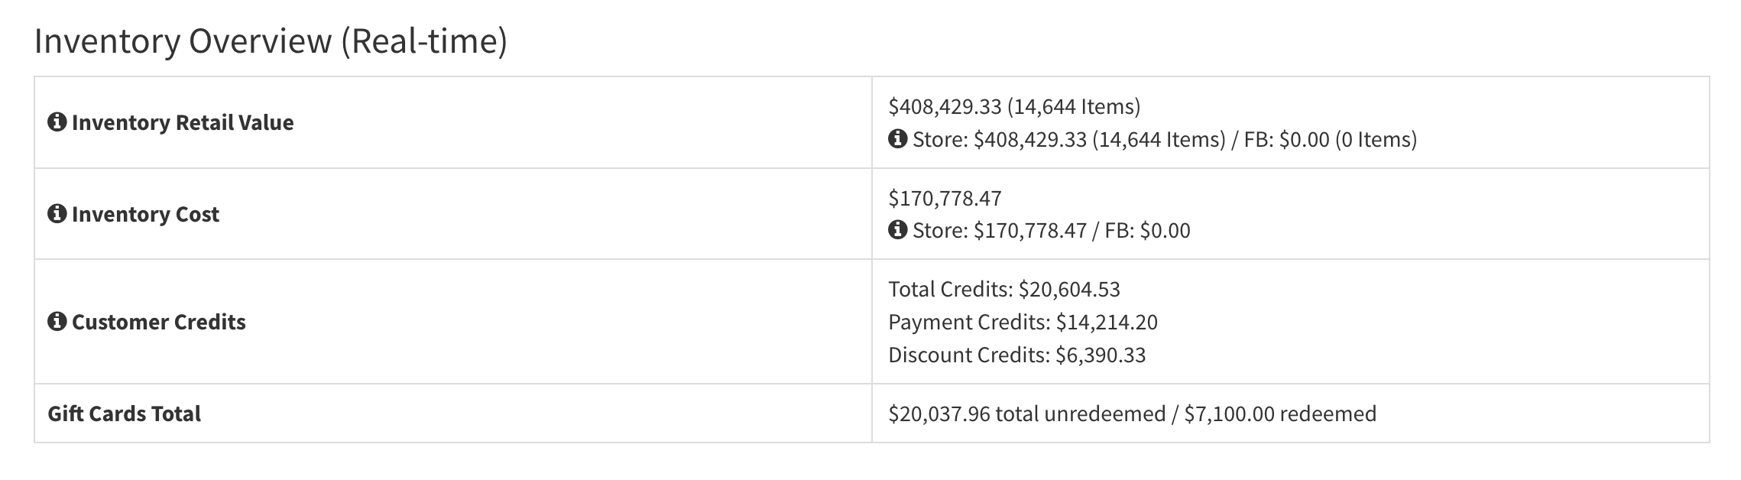The width and height of the screenshot is (1741, 480).
Task: Click the Total Credits: $20,604.53 line
Action: click(x=1003, y=289)
